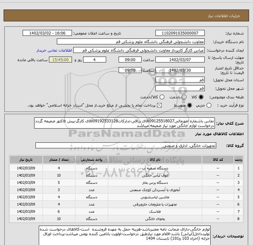Click the کد کالا column header

218,160
